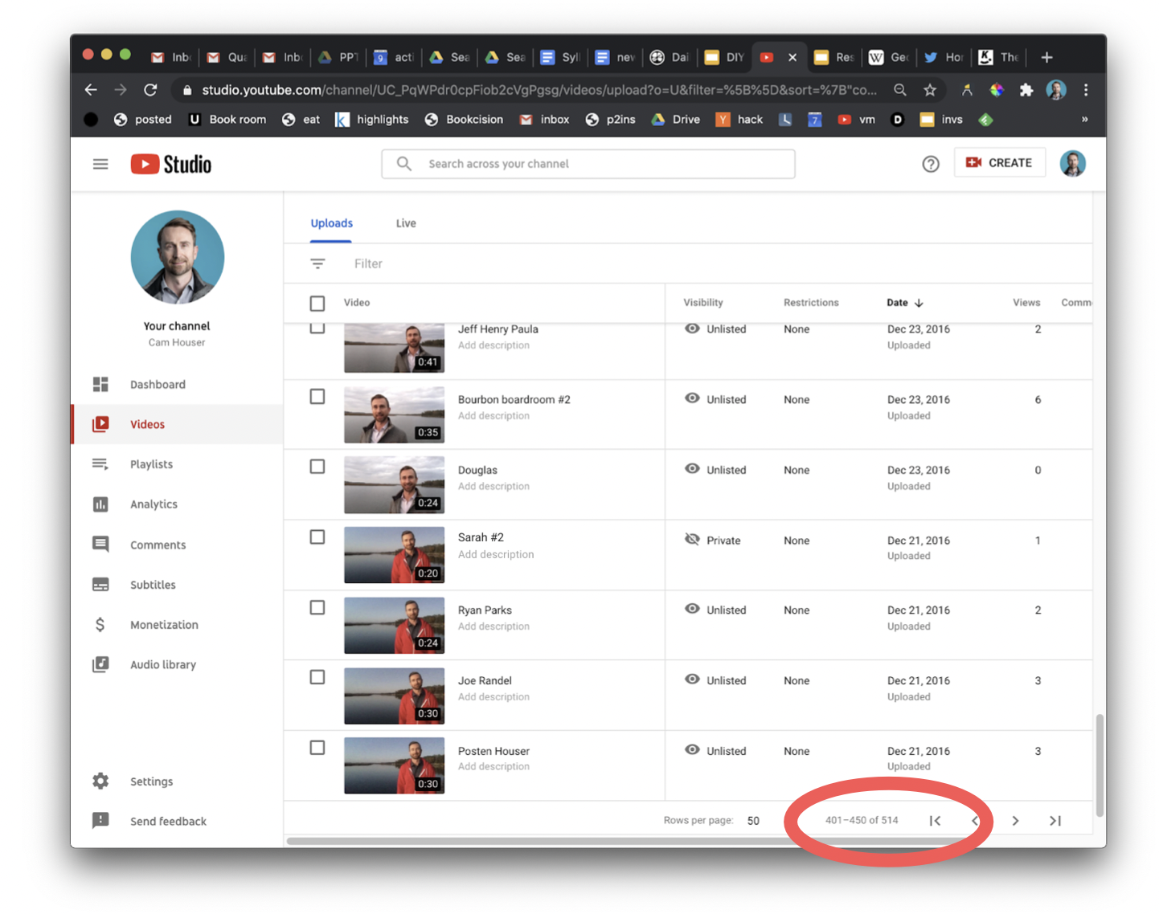Open the visibility menu for Joe Randel
This screenshot has width=1159, height=914.
click(x=715, y=680)
